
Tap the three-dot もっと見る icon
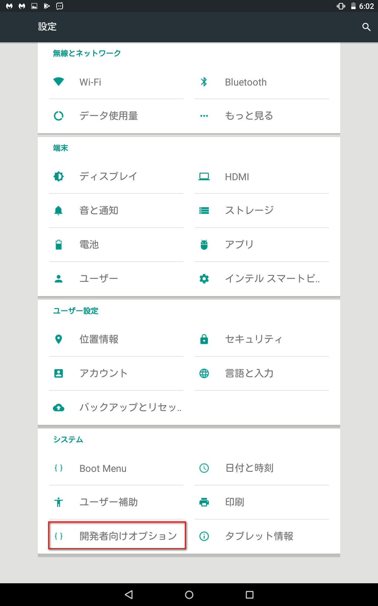204,116
